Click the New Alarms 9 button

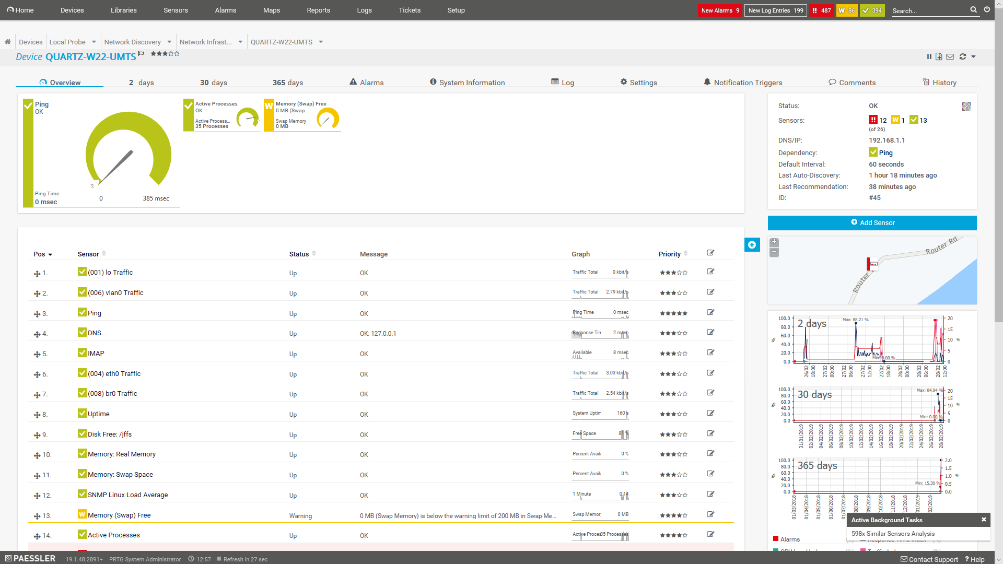pos(720,10)
